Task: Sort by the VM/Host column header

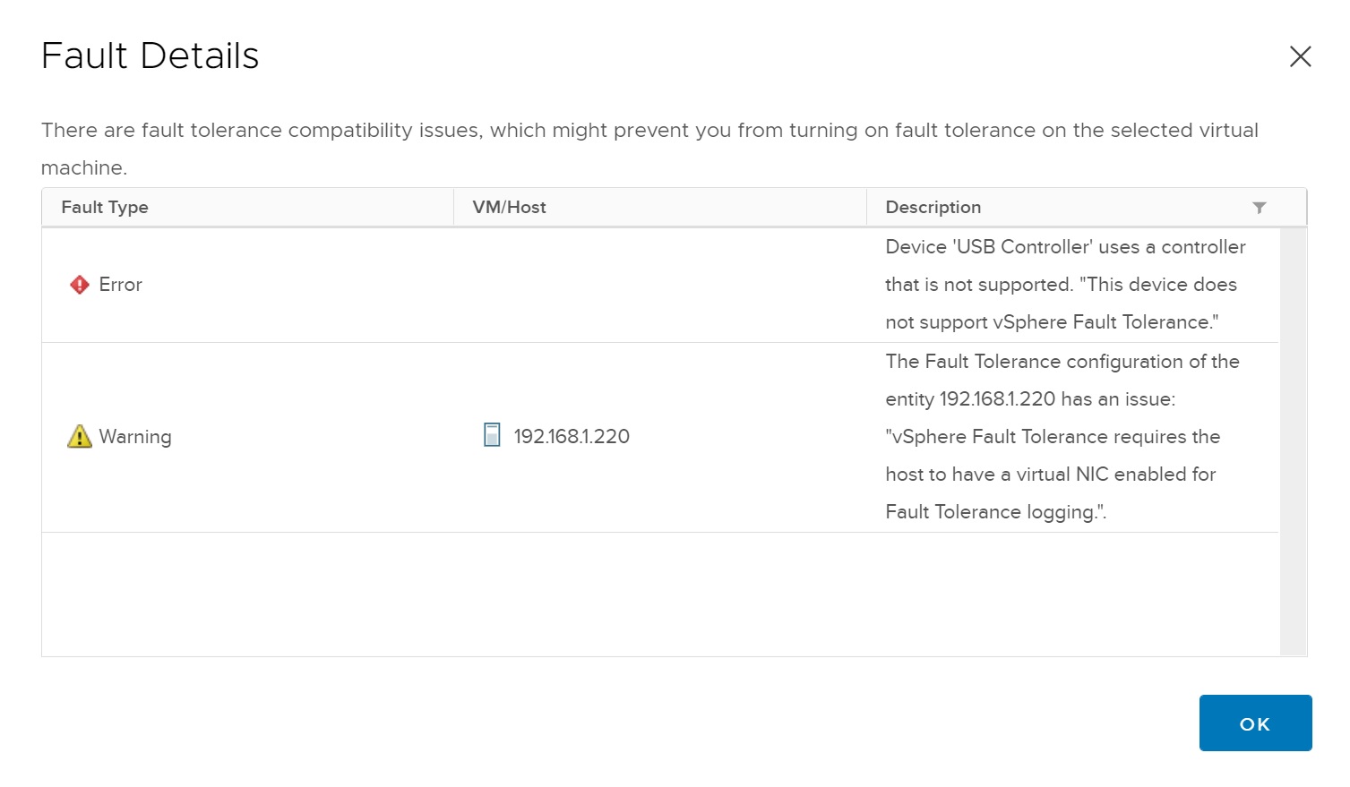Action: pyautogui.click(x=509, y=208)
